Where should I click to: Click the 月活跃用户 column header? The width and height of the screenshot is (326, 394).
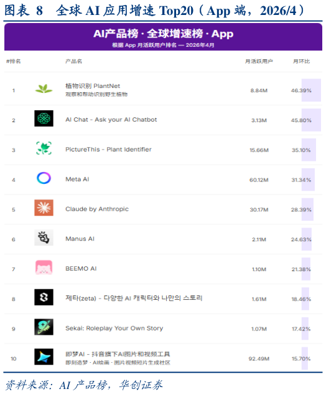tap(259, 61)
